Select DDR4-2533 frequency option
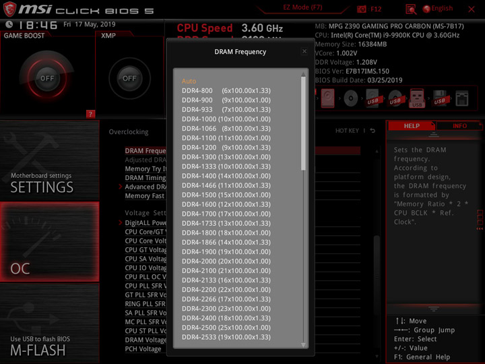 (x=226, y=337)
